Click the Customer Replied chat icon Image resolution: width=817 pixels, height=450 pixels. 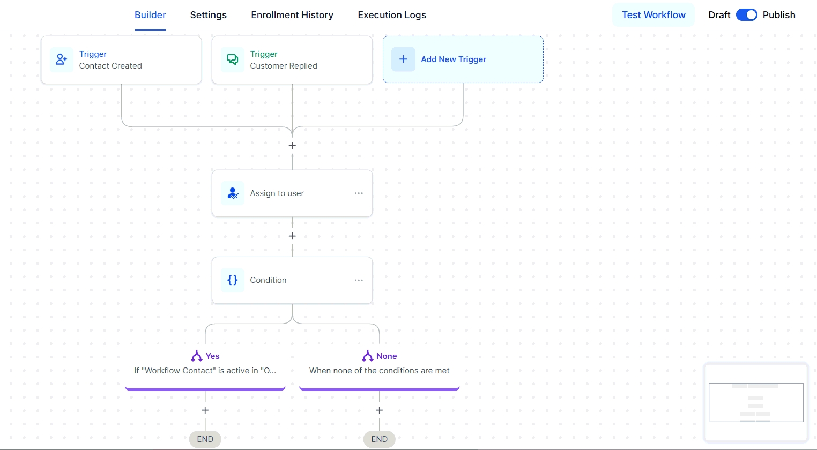[233, 59]
